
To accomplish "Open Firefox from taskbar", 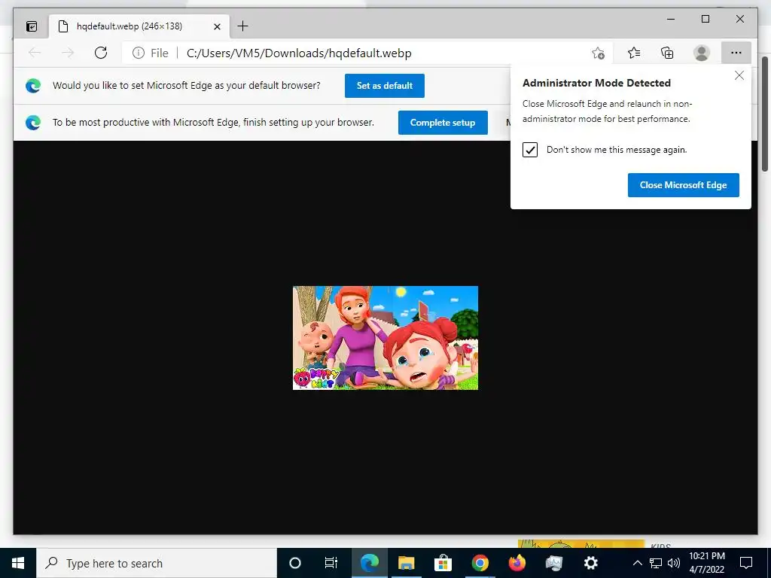I will (517, 563).
